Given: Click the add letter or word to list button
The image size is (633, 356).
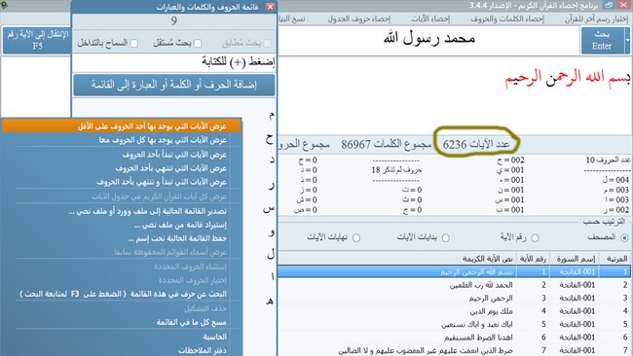Looking at the screenshot, I should [x=174, y=85].
